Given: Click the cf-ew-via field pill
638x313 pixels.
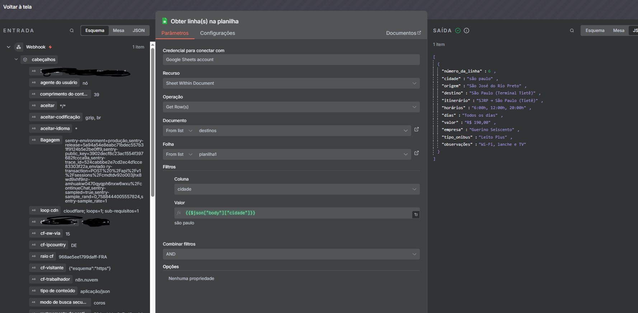Looking at the screenshot, I should [46, 233].
